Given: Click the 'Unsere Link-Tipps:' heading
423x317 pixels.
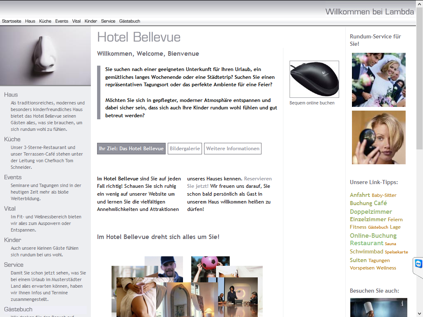Looking at the screenshot, I should click(374, 182).
